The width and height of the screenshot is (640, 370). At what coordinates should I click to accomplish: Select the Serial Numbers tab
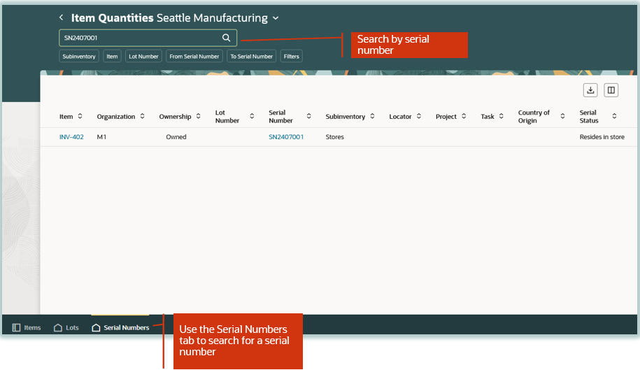(x=120, y=327)
